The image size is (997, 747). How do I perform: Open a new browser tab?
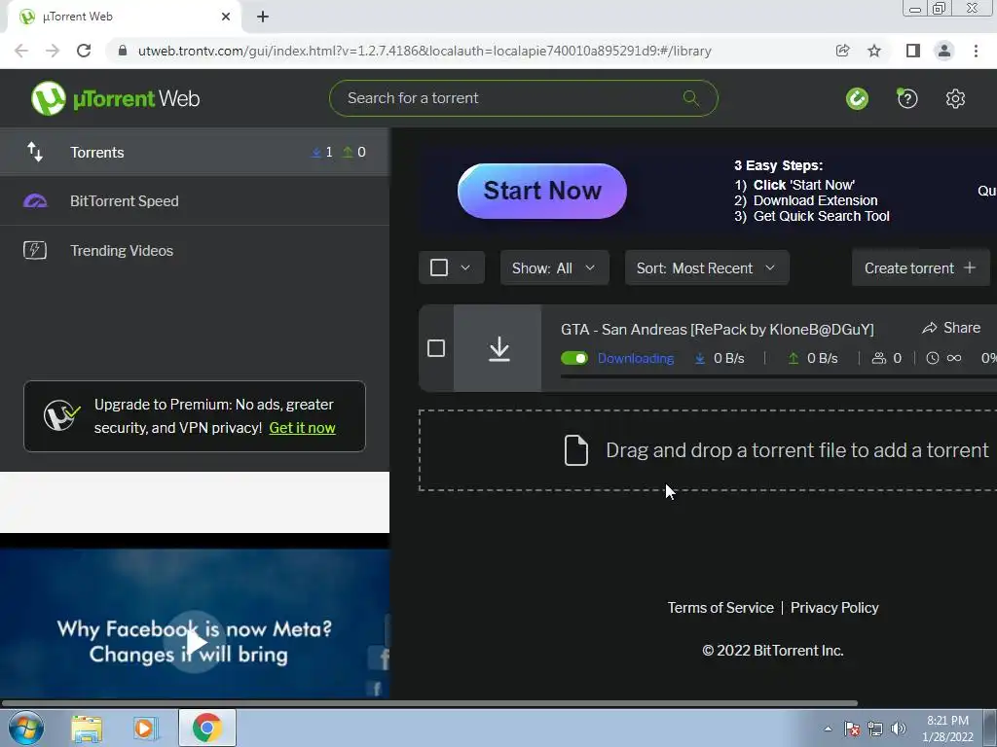pyautogui.click(x=263, y=17)
